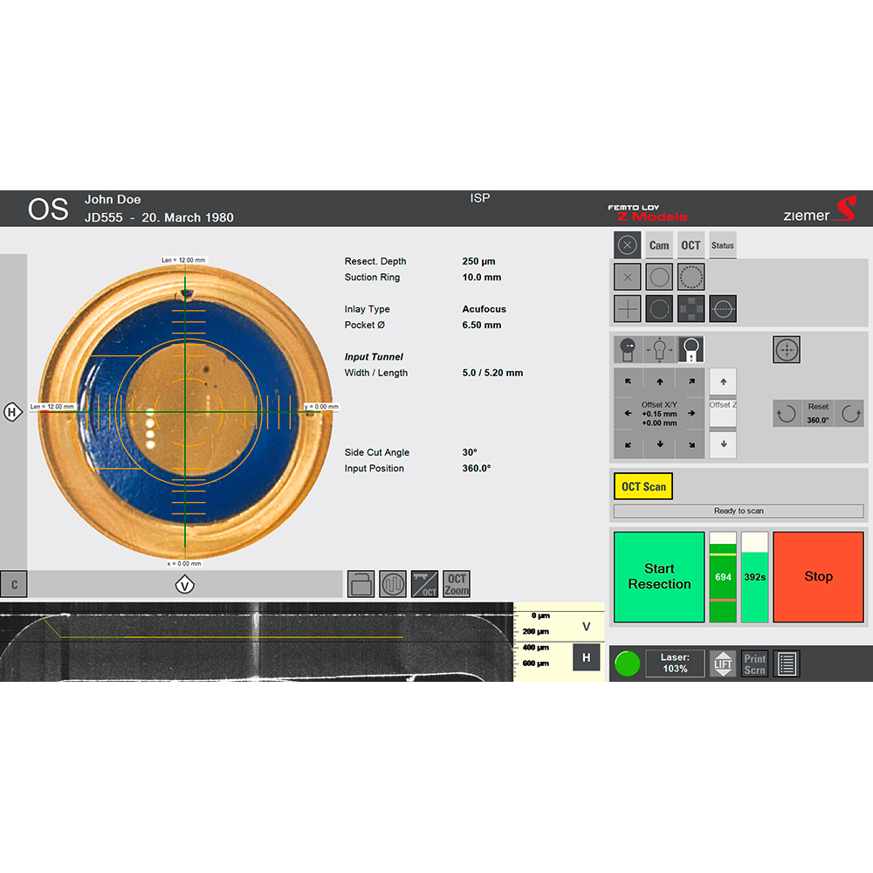
Task: Toggle the X overlay off
Action: (x=625, y=276)
